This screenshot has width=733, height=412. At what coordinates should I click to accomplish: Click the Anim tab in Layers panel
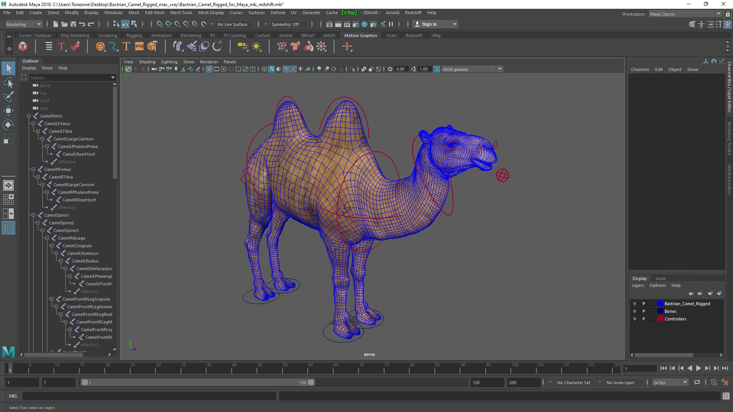pos(660,278)
